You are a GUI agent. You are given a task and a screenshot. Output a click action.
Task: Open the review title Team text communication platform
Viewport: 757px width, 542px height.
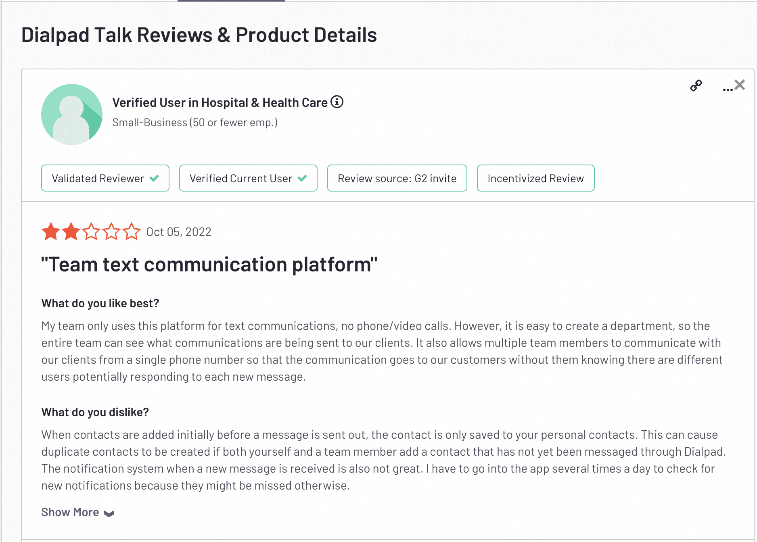coord(209,265)
